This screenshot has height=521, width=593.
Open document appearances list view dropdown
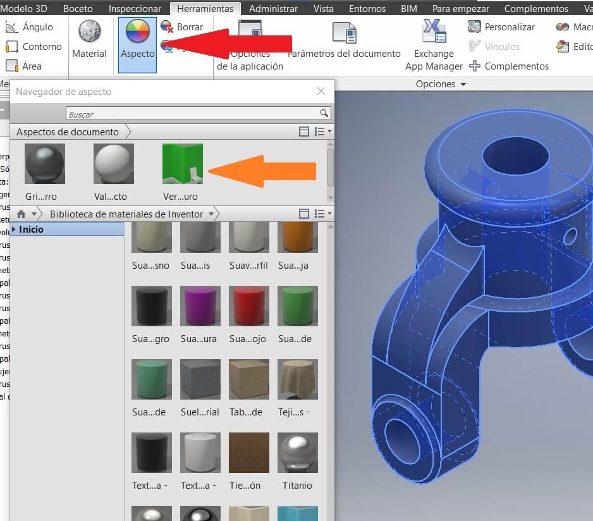pos(323,132)
